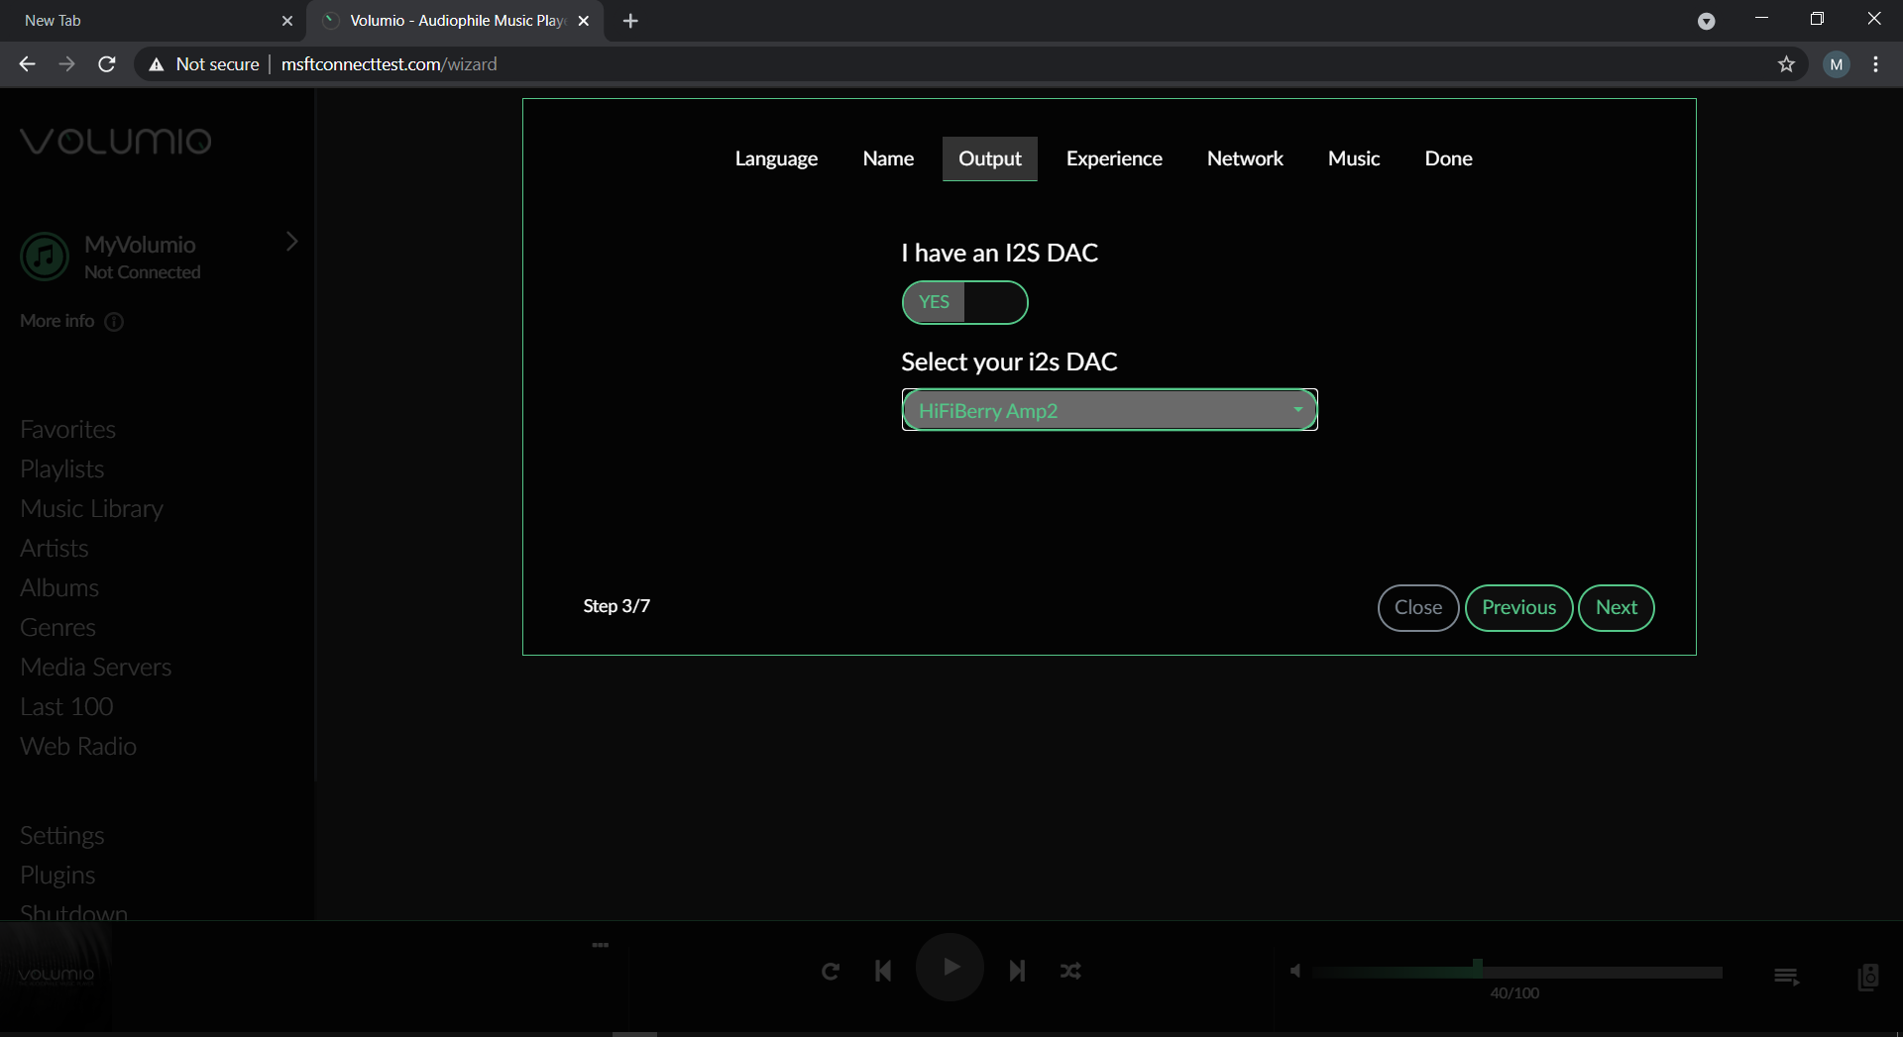Skip to the previous track
The image size is (1903, 1037).
click(883, 971)
